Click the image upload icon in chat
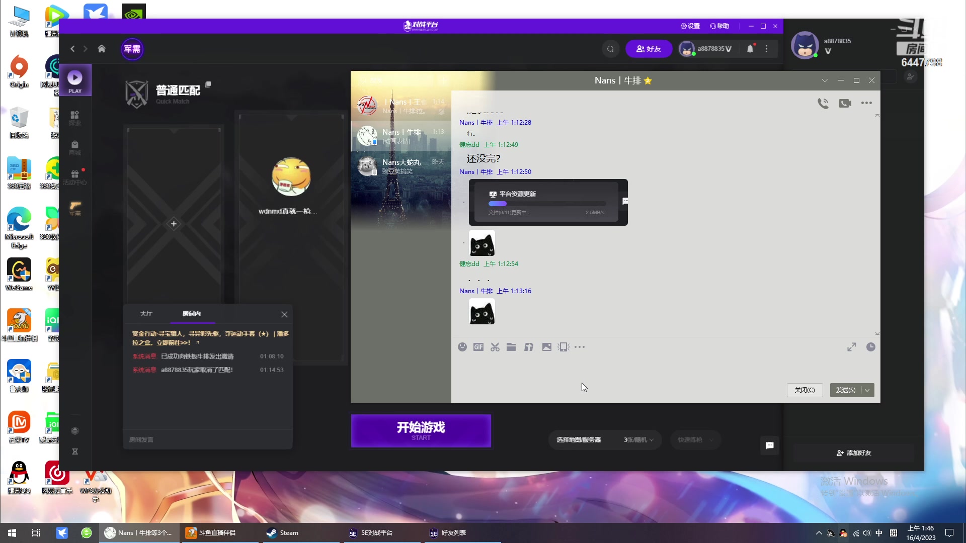The width and height of the screenshot is (966, 543). [x=547, y=347]
